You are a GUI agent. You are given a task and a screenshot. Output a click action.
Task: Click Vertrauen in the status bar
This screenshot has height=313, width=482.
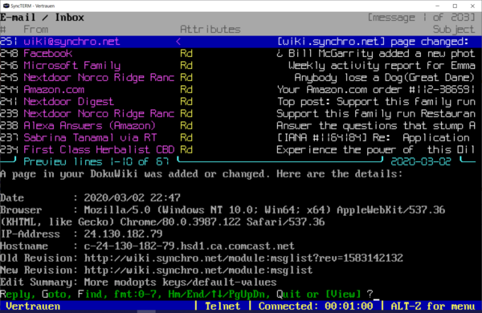(x=33, y=307)
